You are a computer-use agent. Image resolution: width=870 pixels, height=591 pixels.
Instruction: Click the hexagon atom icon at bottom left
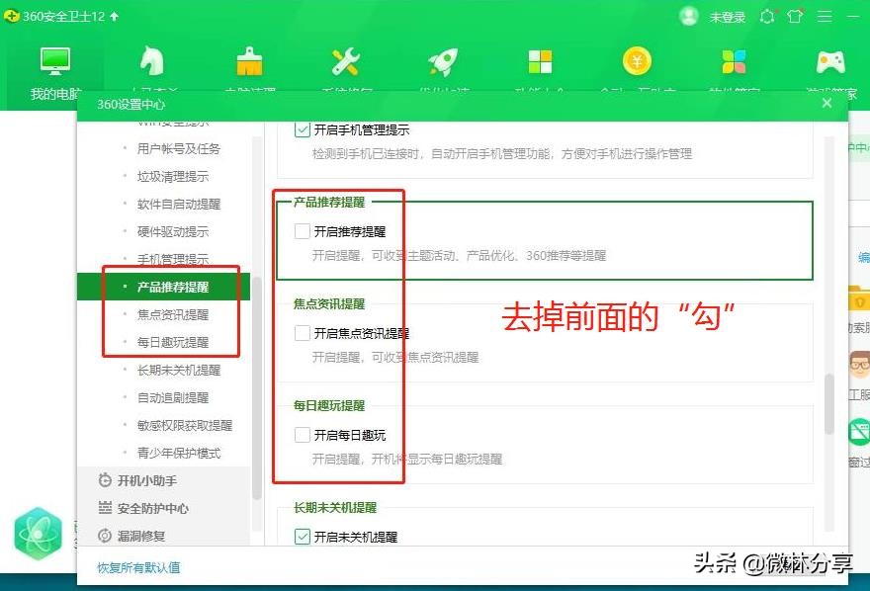[x=38, y=534]
